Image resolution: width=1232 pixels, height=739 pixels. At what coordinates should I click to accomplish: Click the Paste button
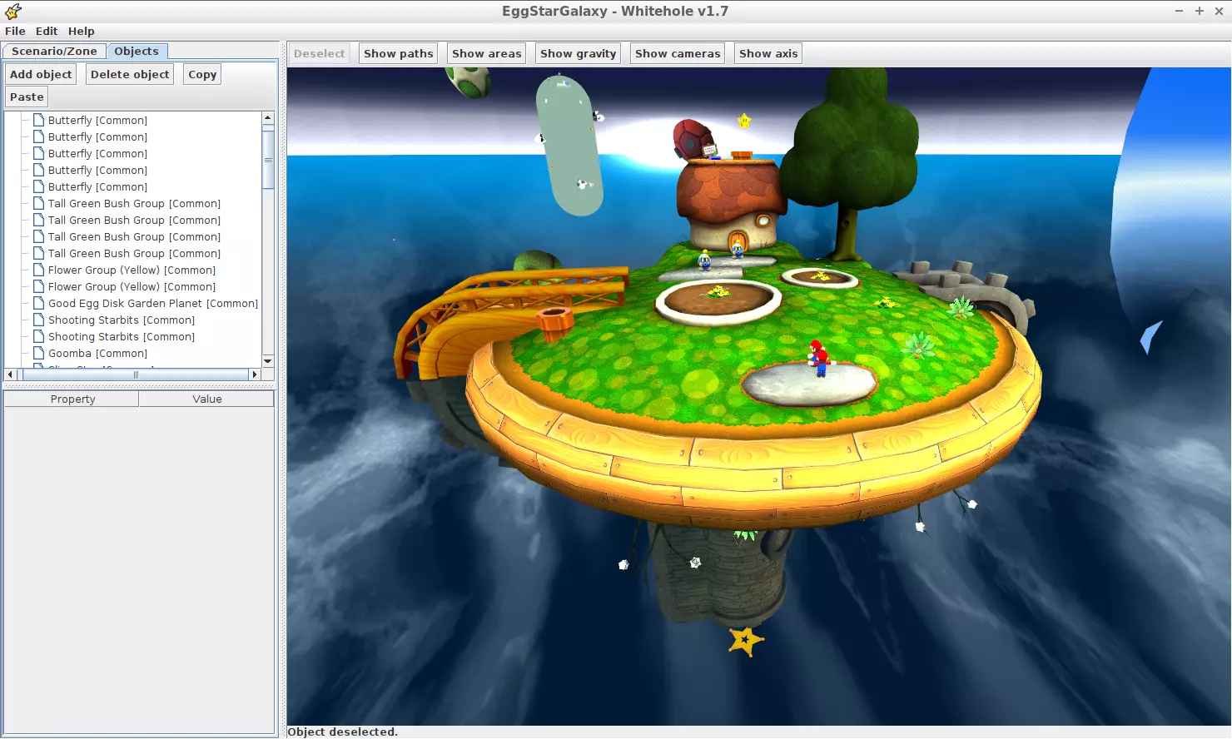(27, 97)
